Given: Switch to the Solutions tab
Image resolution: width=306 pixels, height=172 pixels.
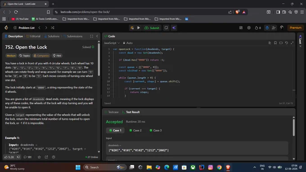Looking at the screenshot, I should 52,36.
